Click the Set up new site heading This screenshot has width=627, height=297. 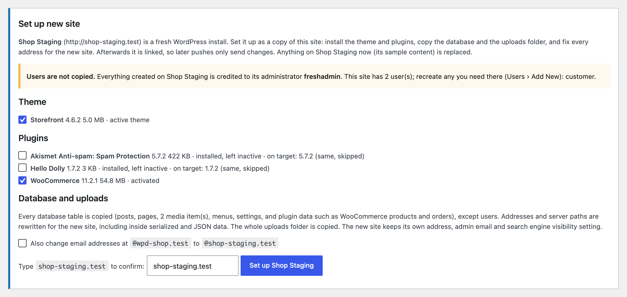pyautogui.click(x=49, y=24)
